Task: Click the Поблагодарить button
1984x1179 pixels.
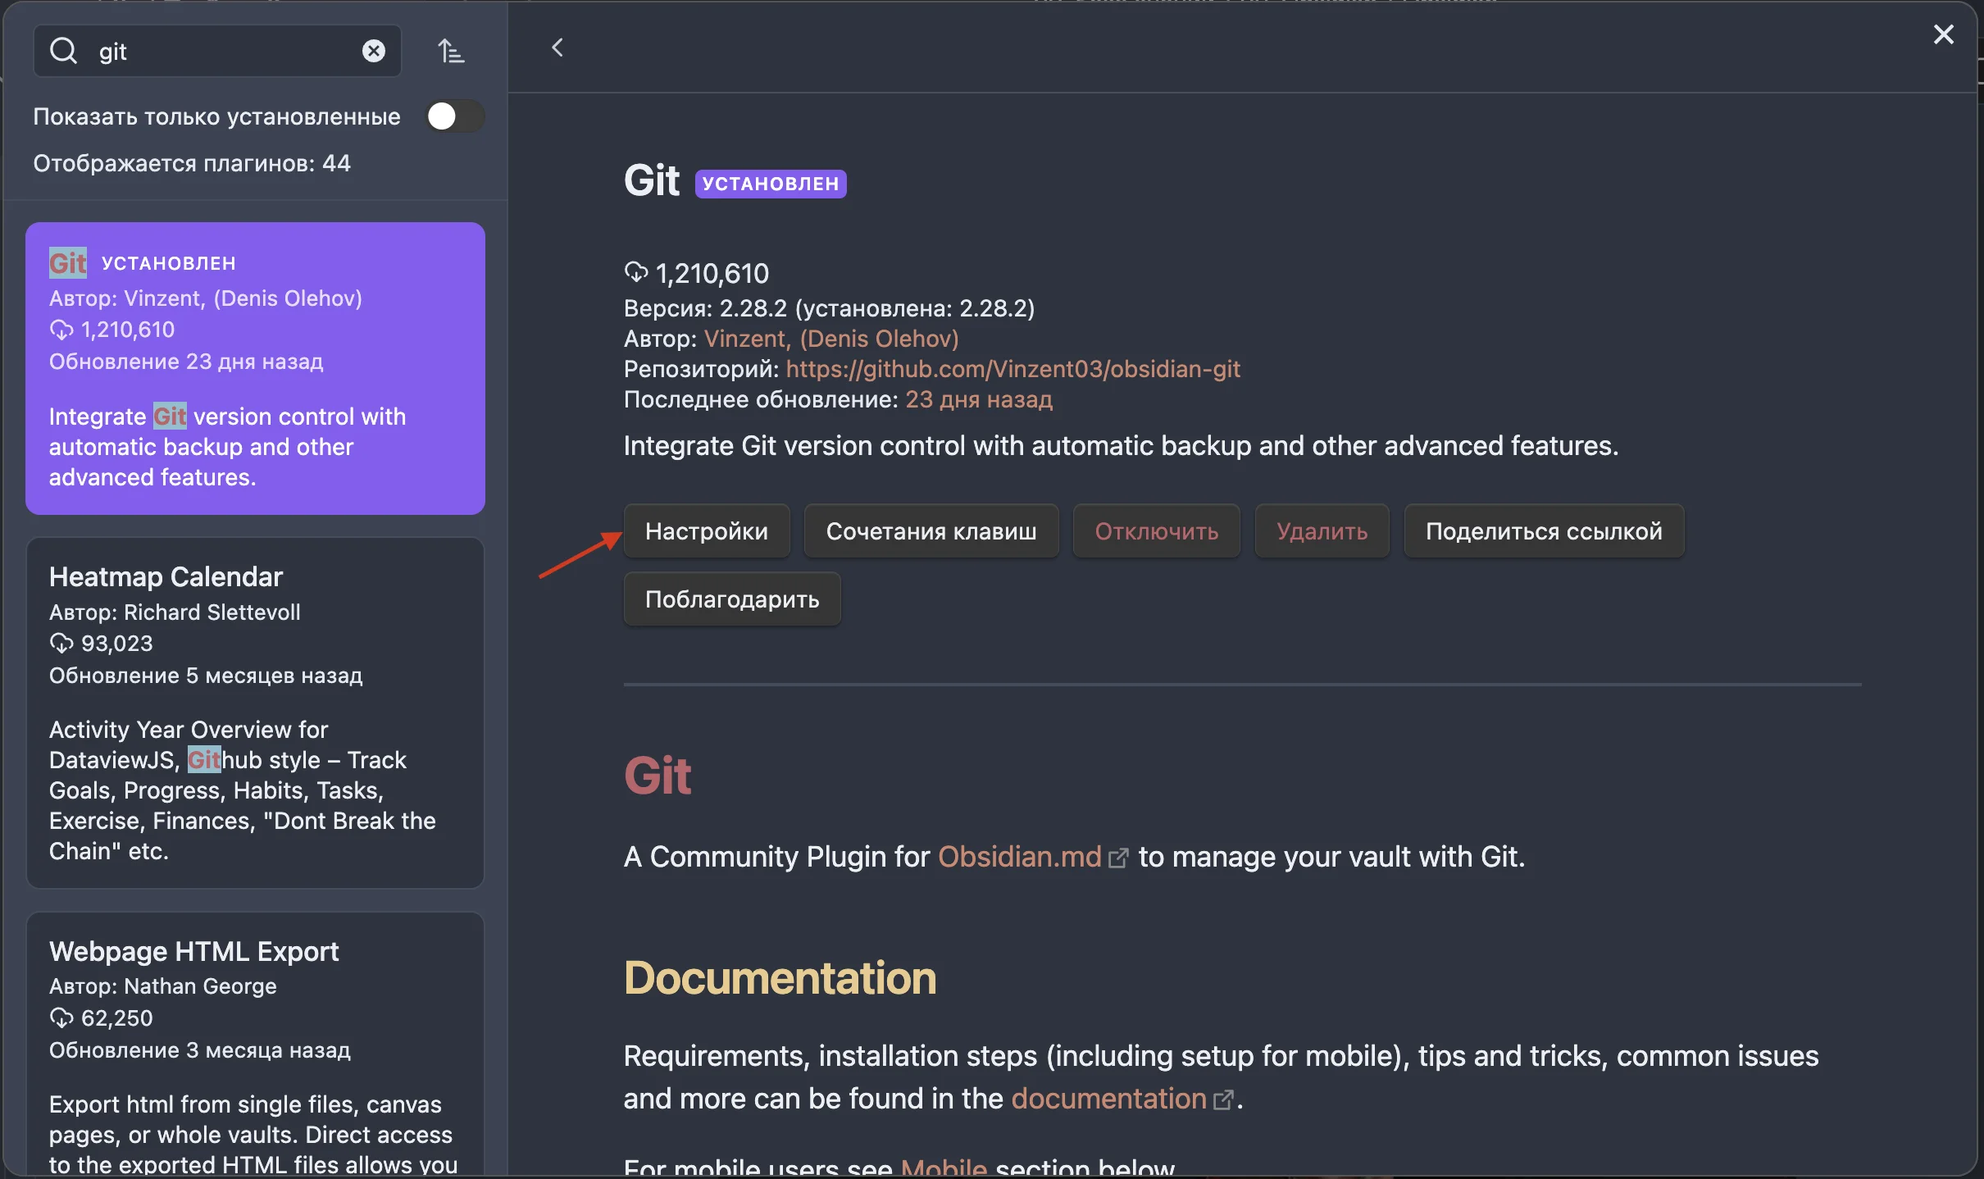Action: [731, 599]
